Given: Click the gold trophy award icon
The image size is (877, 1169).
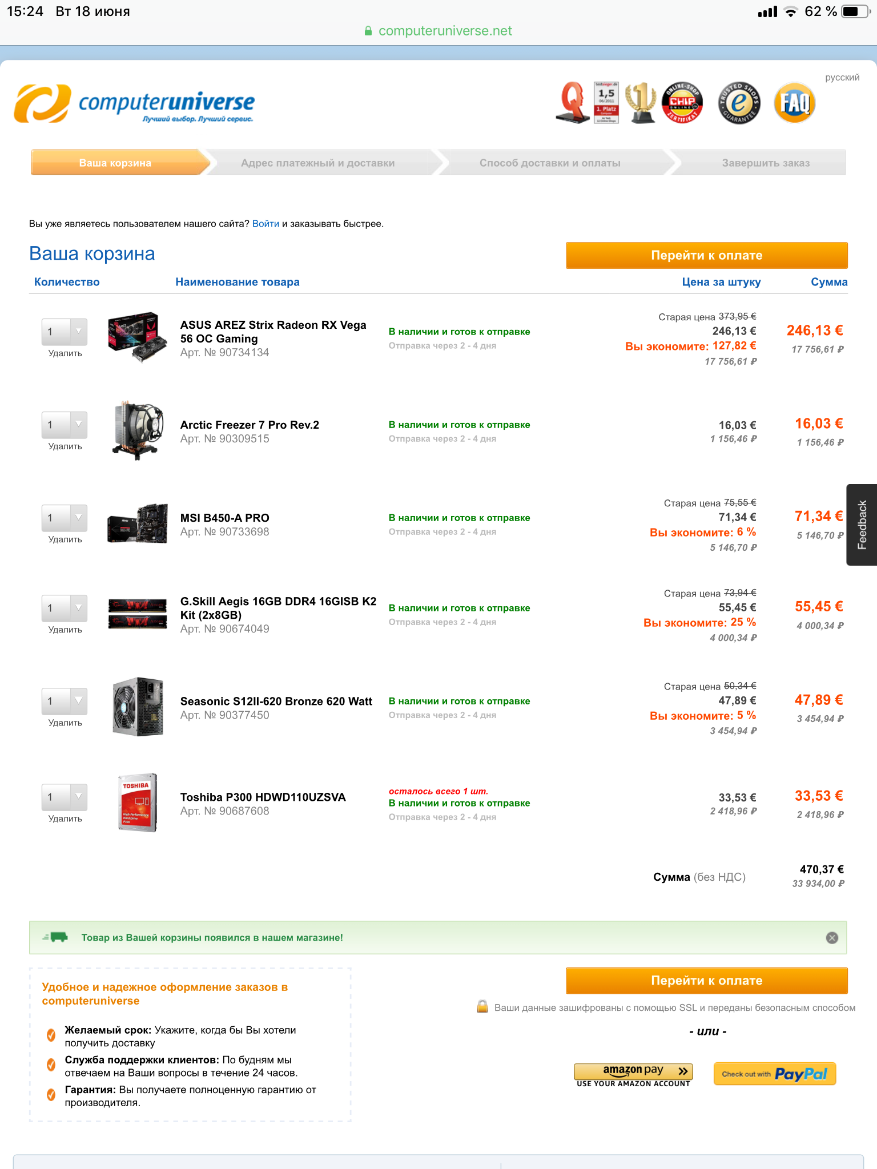Looking at the screenshot, I should point(641,103).
